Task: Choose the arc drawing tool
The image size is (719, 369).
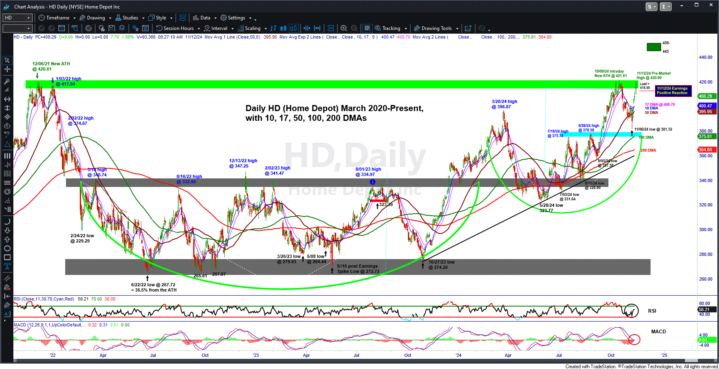Action: coord(7,221)
